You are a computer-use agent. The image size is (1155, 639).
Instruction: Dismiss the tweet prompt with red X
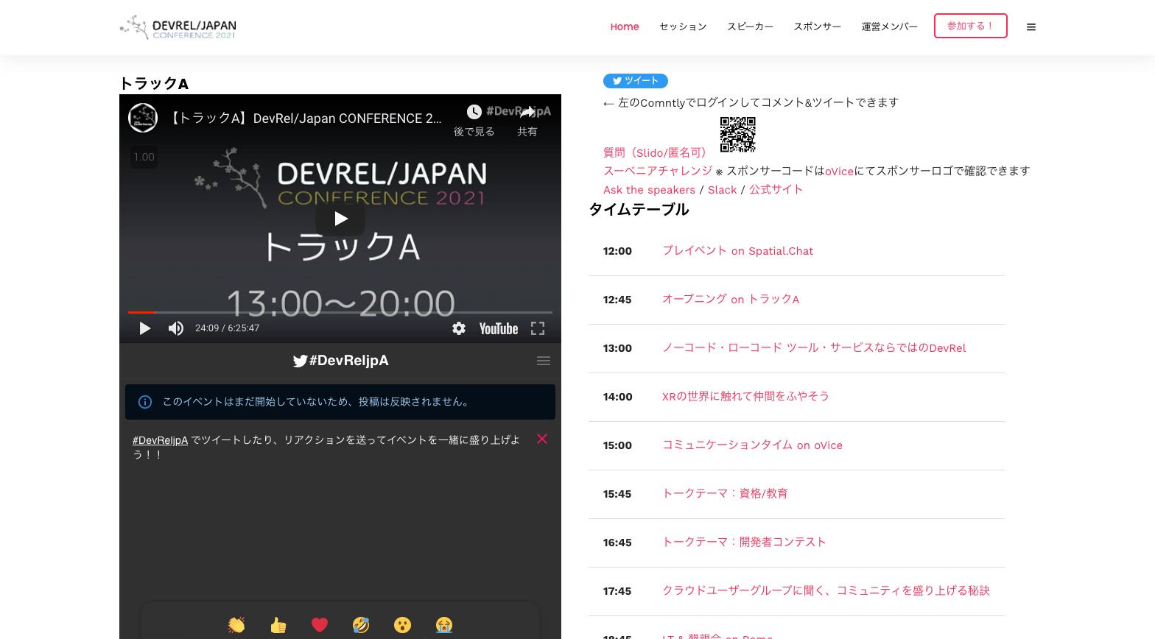click(542, 439)
